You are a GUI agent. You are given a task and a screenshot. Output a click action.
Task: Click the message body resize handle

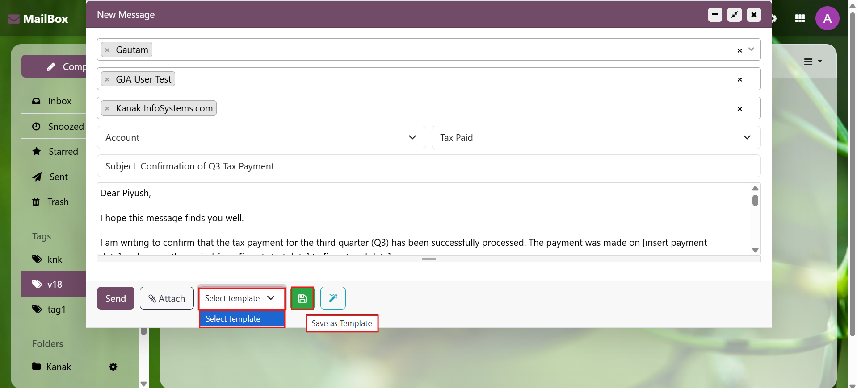[429, 258]
